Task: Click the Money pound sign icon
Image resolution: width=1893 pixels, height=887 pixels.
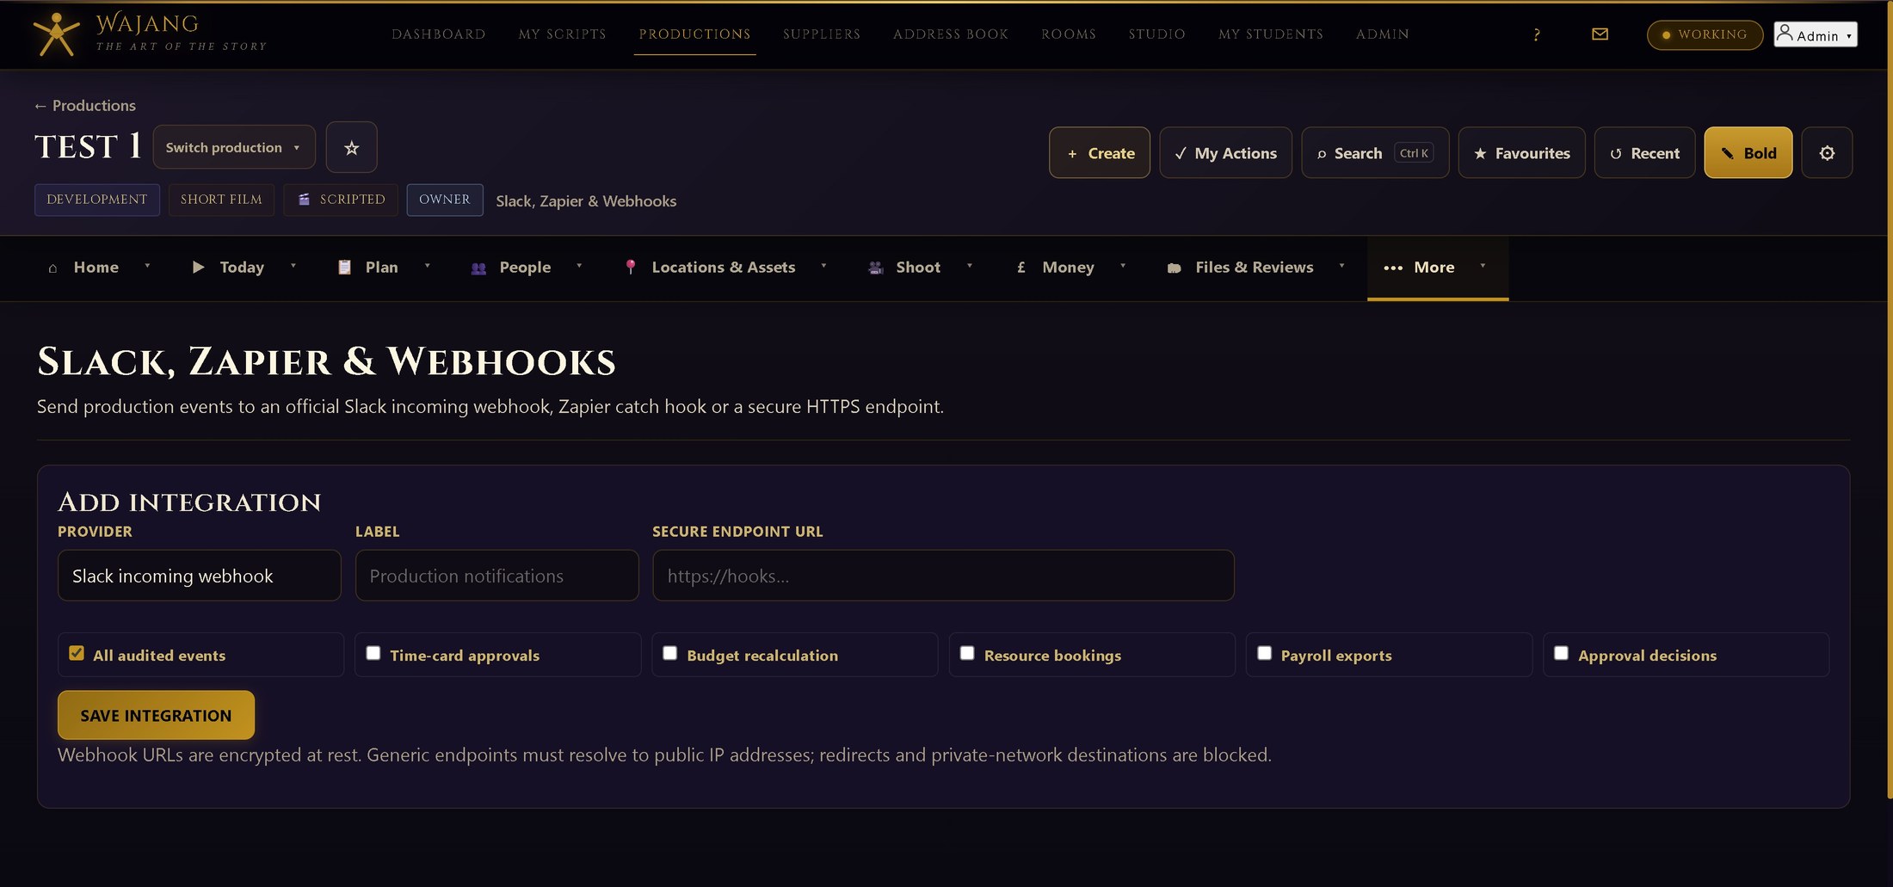Action: [1021, 268]
